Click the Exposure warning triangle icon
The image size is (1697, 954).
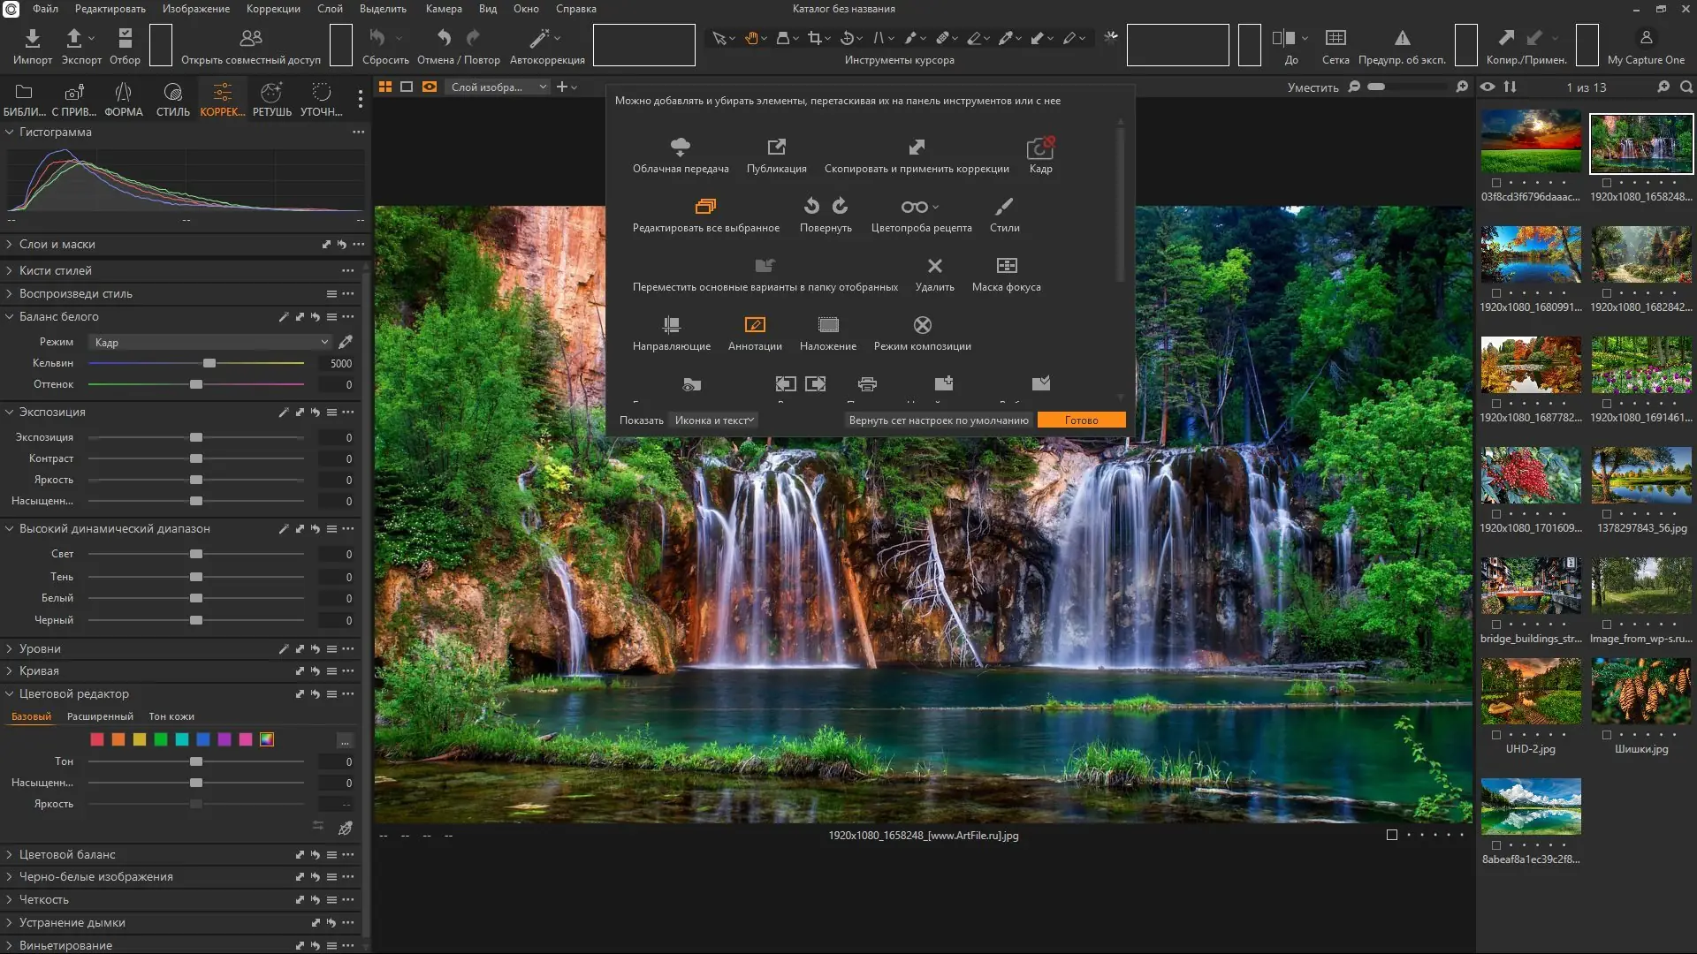click(x=1402, y=38)
